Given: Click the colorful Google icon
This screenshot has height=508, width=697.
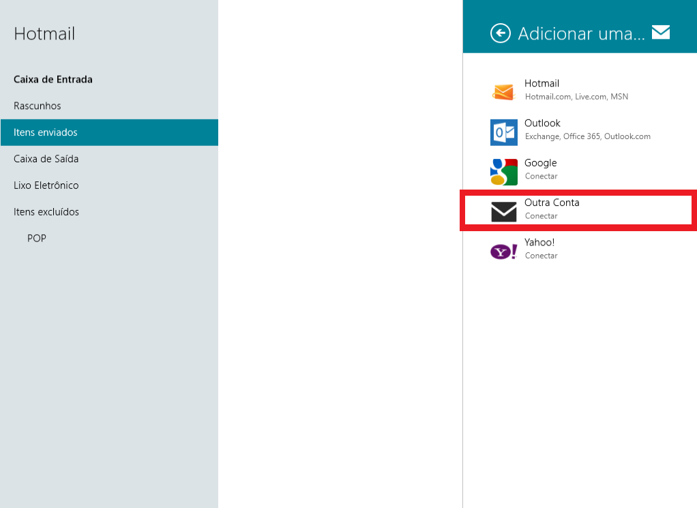Looking at the screenshot, I should (x=503, y=172).
